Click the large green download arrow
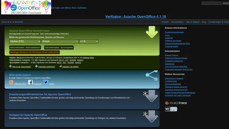The image size is (229, 129). [x=152, y=32]
